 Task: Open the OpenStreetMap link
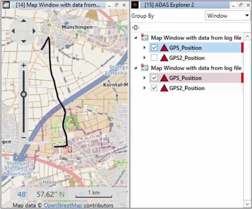(63, 205)
